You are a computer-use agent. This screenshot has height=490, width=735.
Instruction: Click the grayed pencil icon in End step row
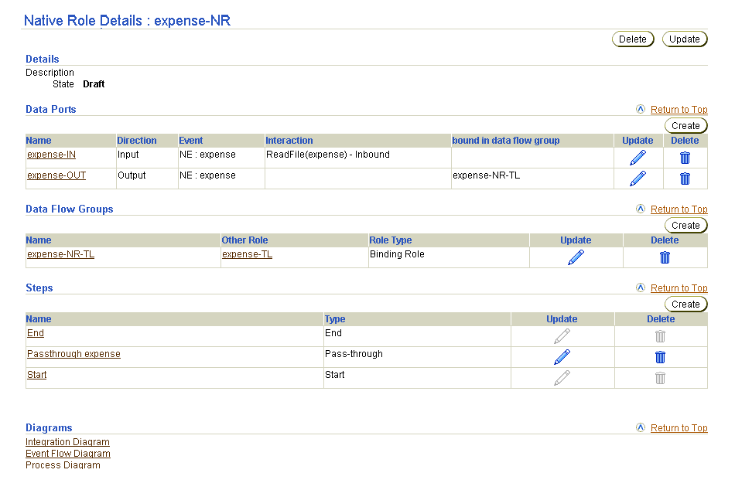(x=562, y=336)
